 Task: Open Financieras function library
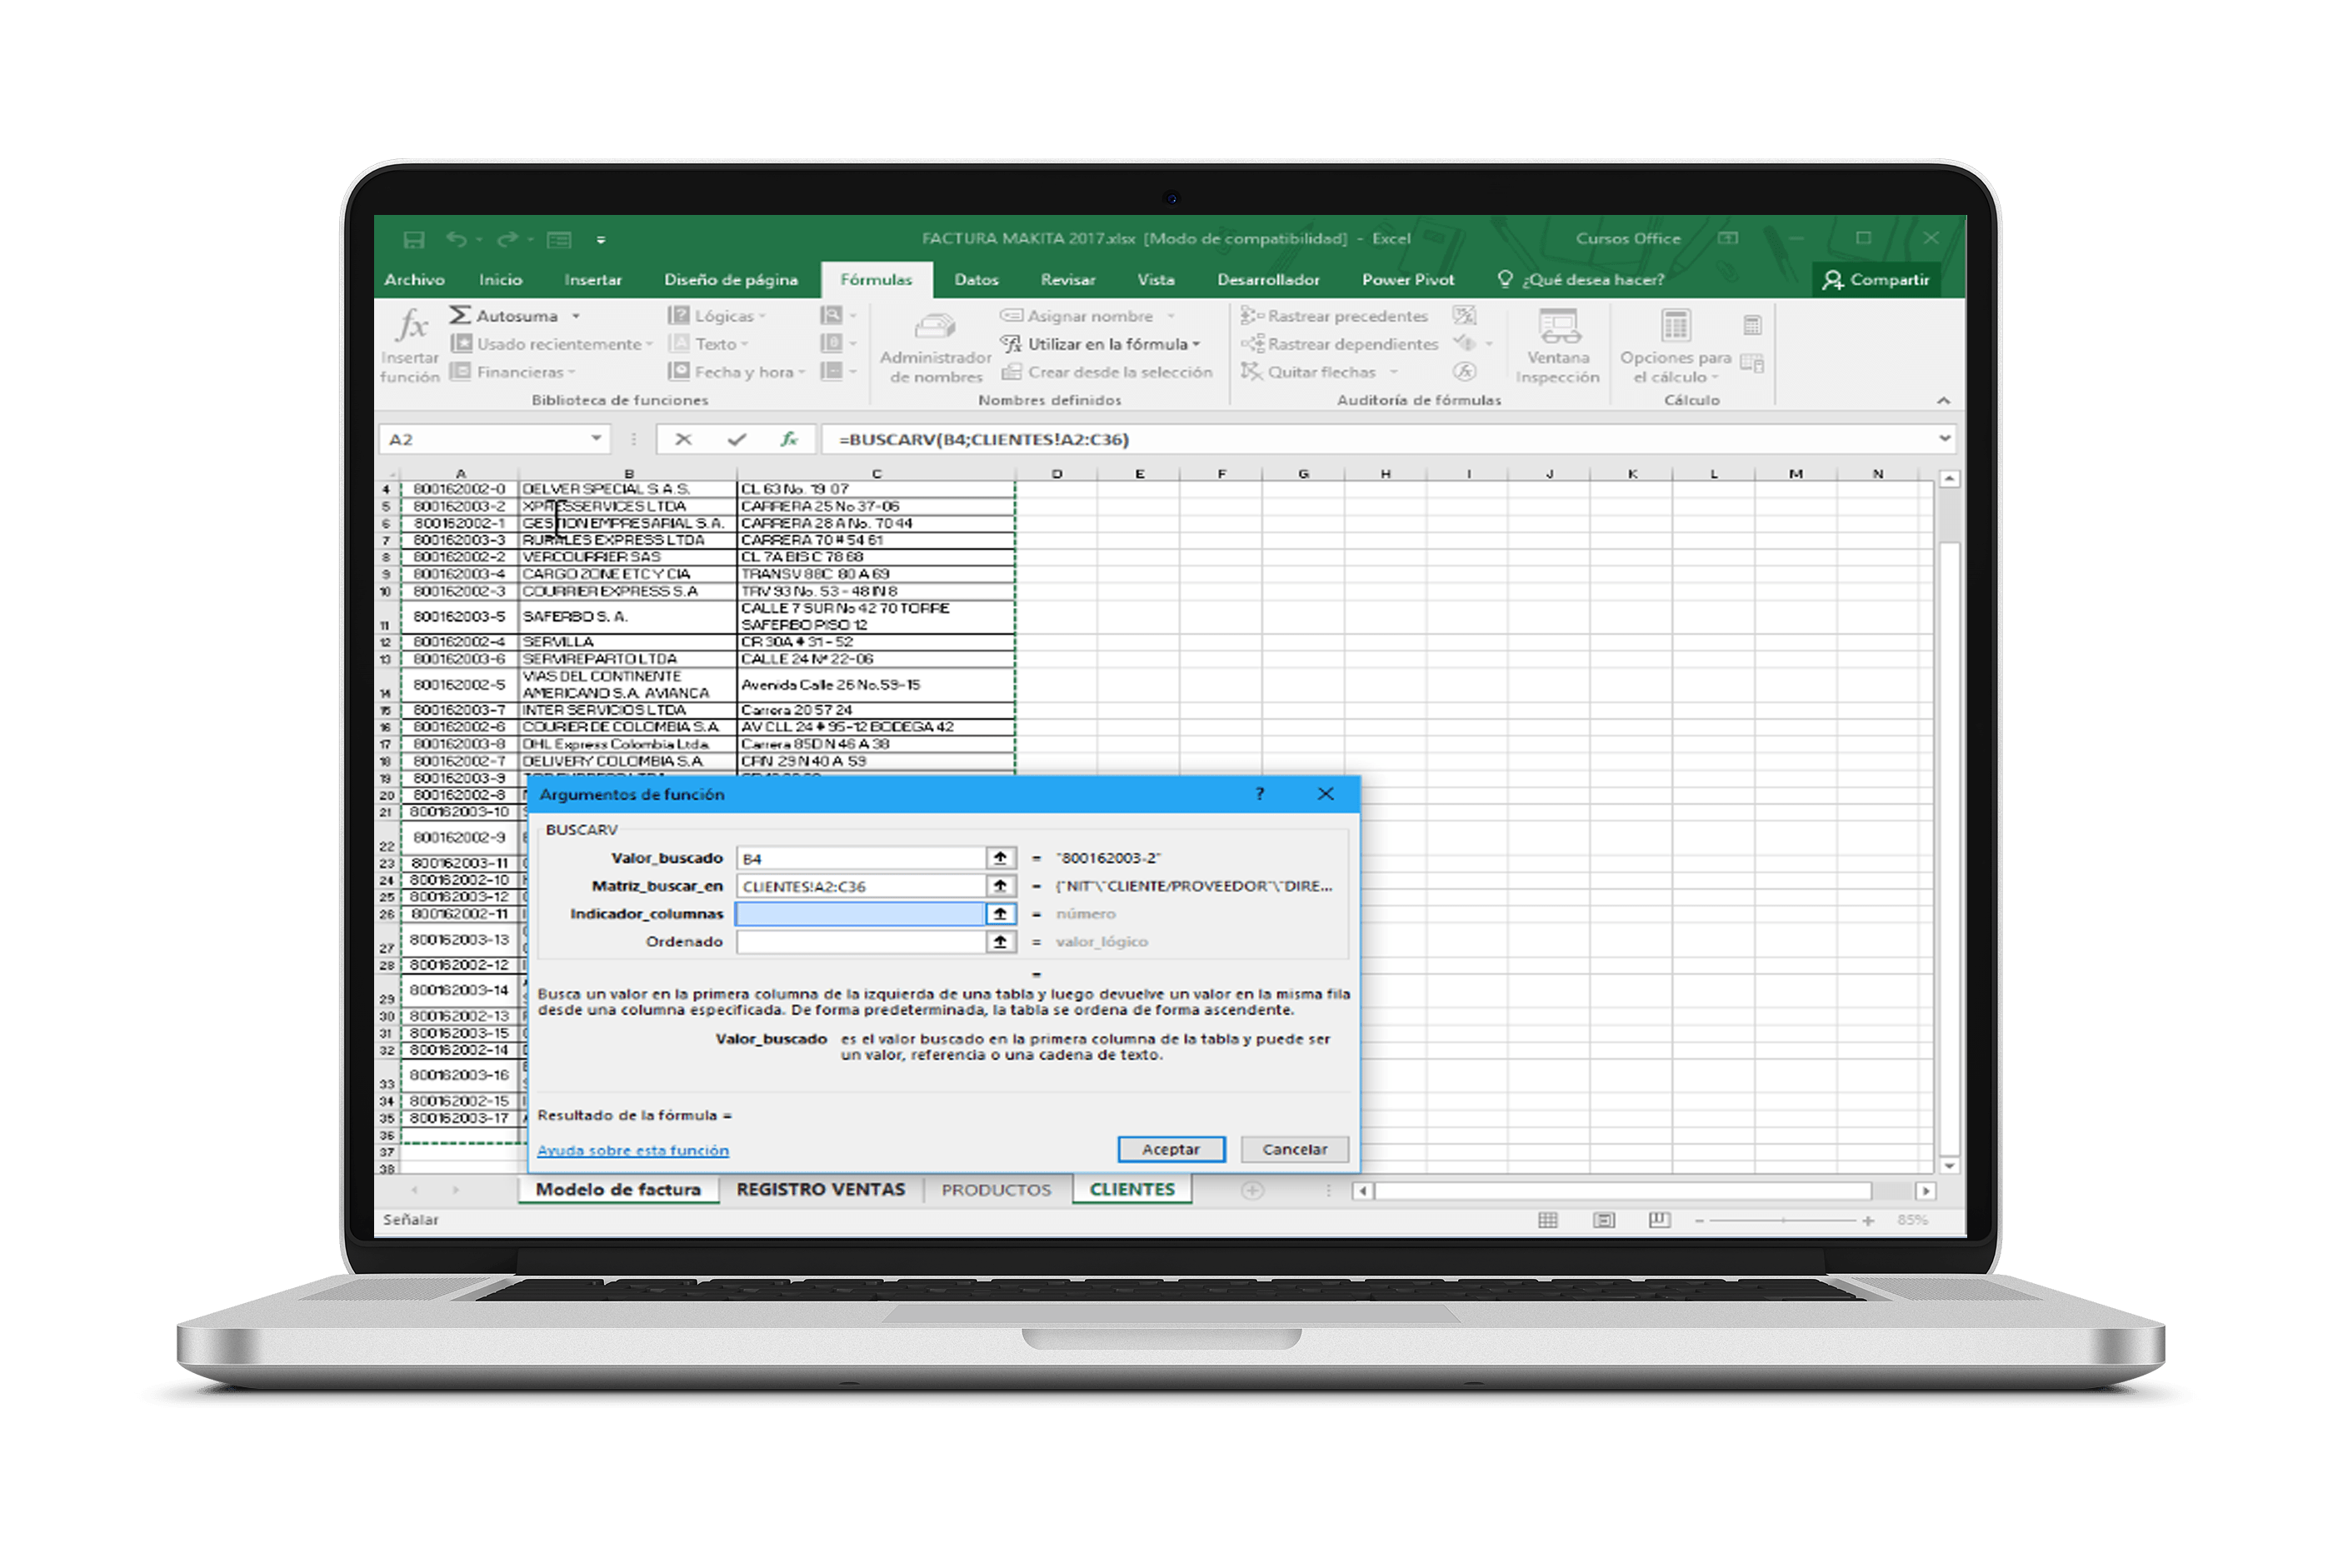pyautogui.click(x=513, y=372)
